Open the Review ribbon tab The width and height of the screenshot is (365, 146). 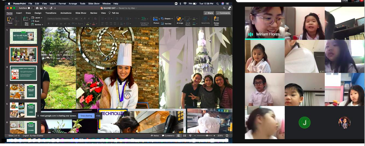94,13
